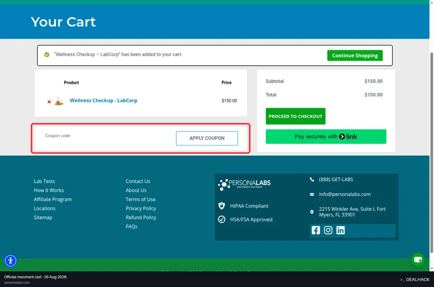Open the 2215 Winkler Ave address
The image size is (434, 287).
(x=352, y=212)
